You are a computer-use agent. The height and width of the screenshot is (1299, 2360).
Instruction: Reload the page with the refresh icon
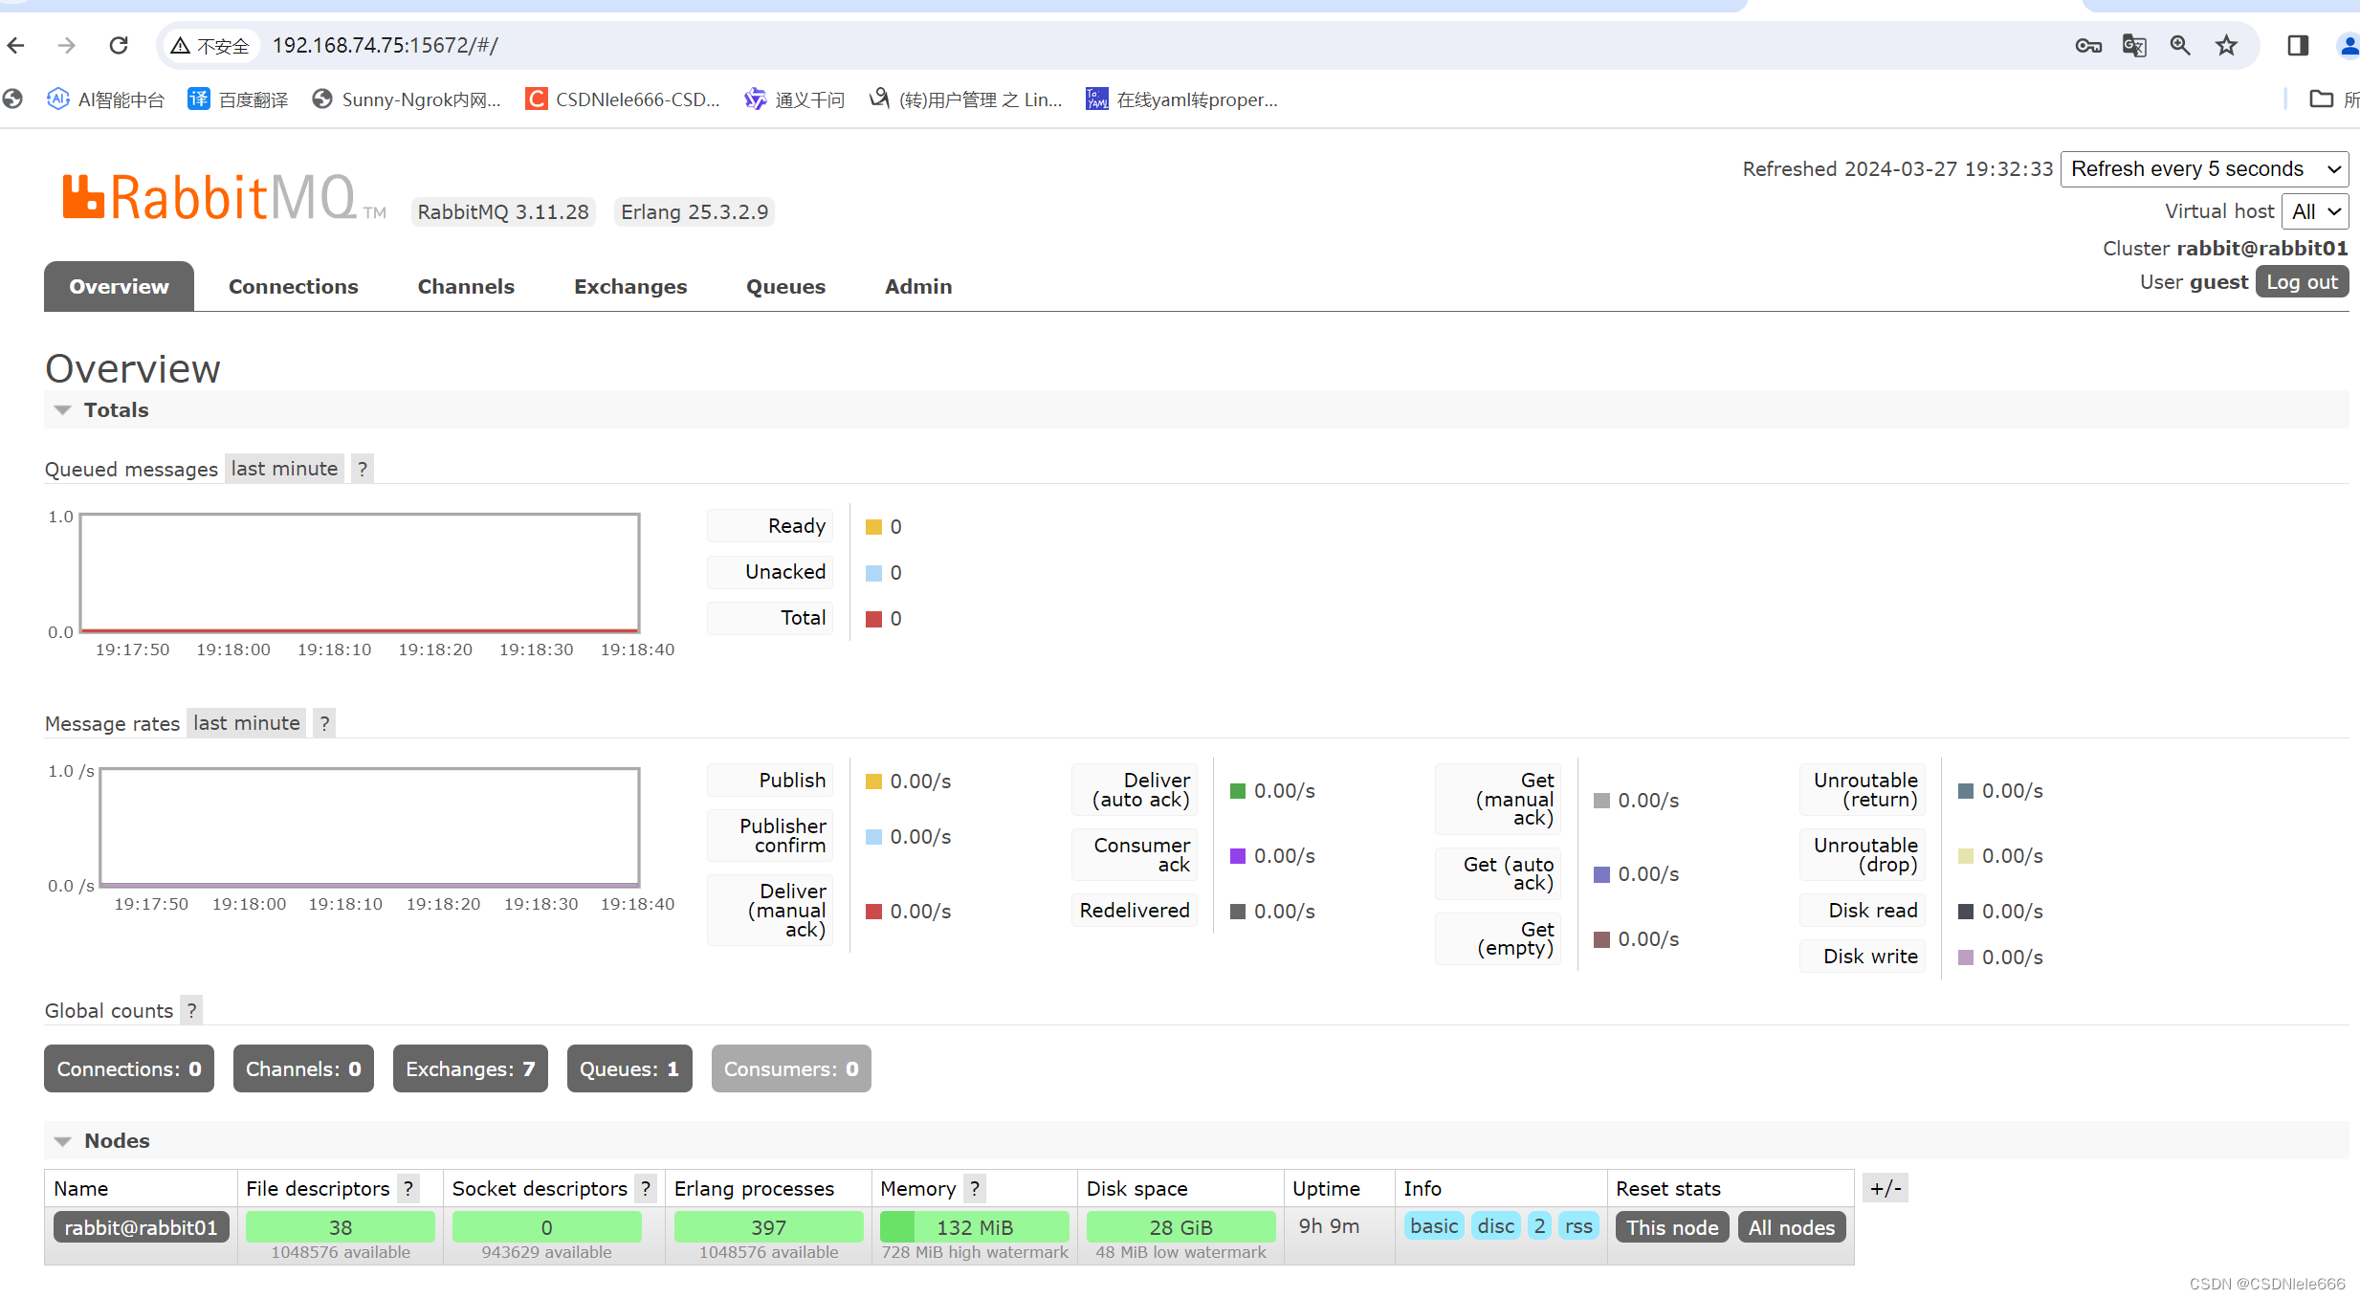point(118,44)
